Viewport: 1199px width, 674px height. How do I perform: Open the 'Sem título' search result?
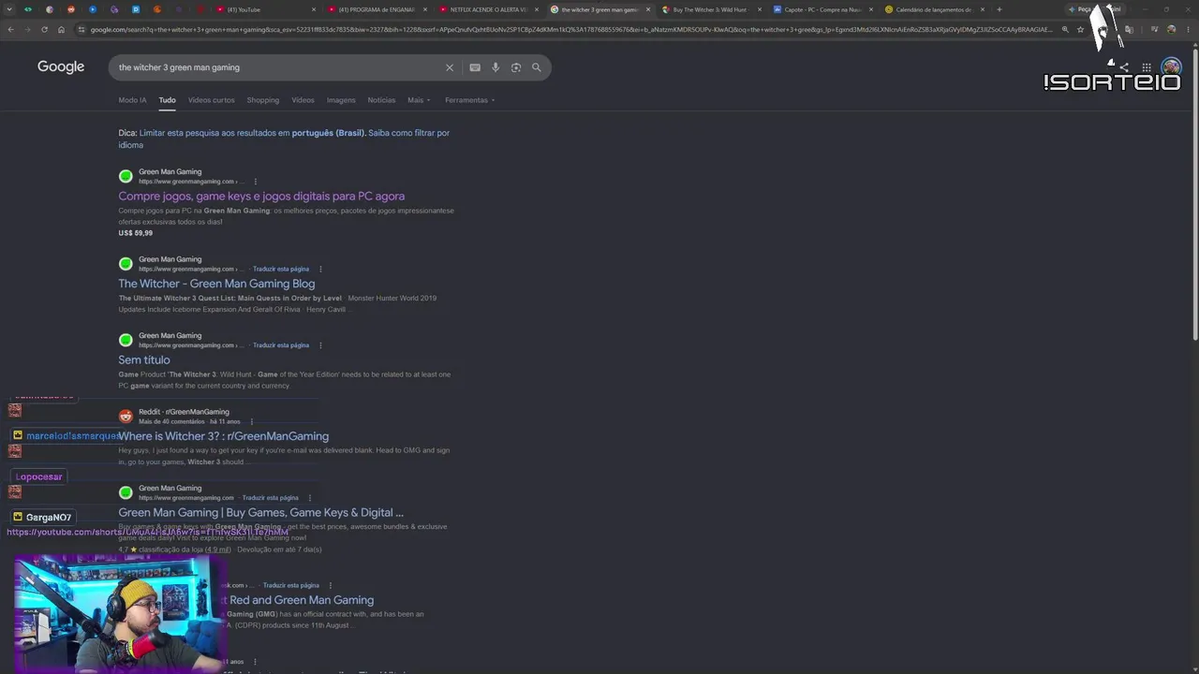point(144,359)
